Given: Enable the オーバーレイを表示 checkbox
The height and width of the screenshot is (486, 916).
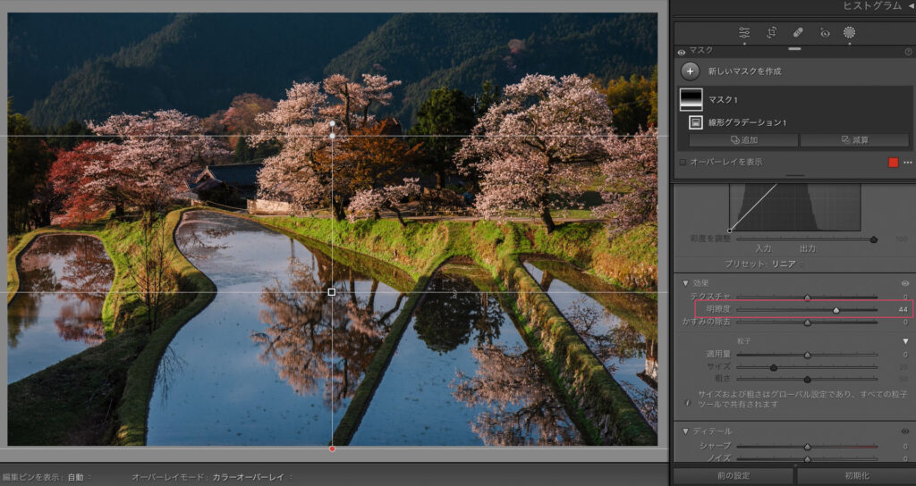Looking at the screenshot, I should pyautogui.click(x=683, y=163).
